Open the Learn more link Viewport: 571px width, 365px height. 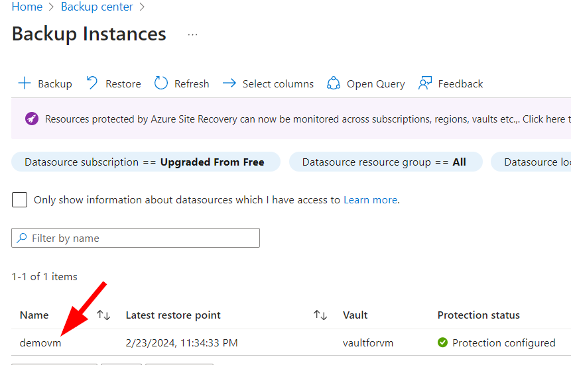click(370, 199)
